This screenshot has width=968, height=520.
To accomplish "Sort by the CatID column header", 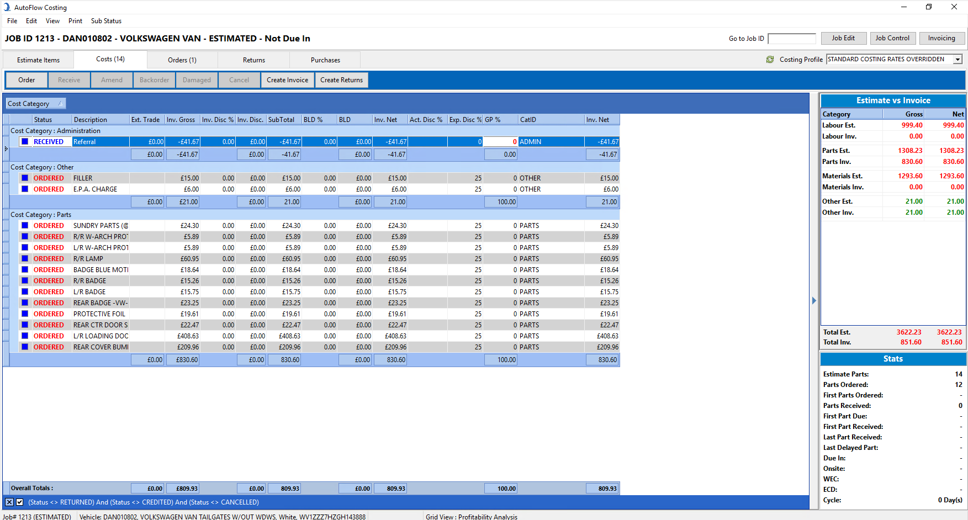I will click(551, 120).
